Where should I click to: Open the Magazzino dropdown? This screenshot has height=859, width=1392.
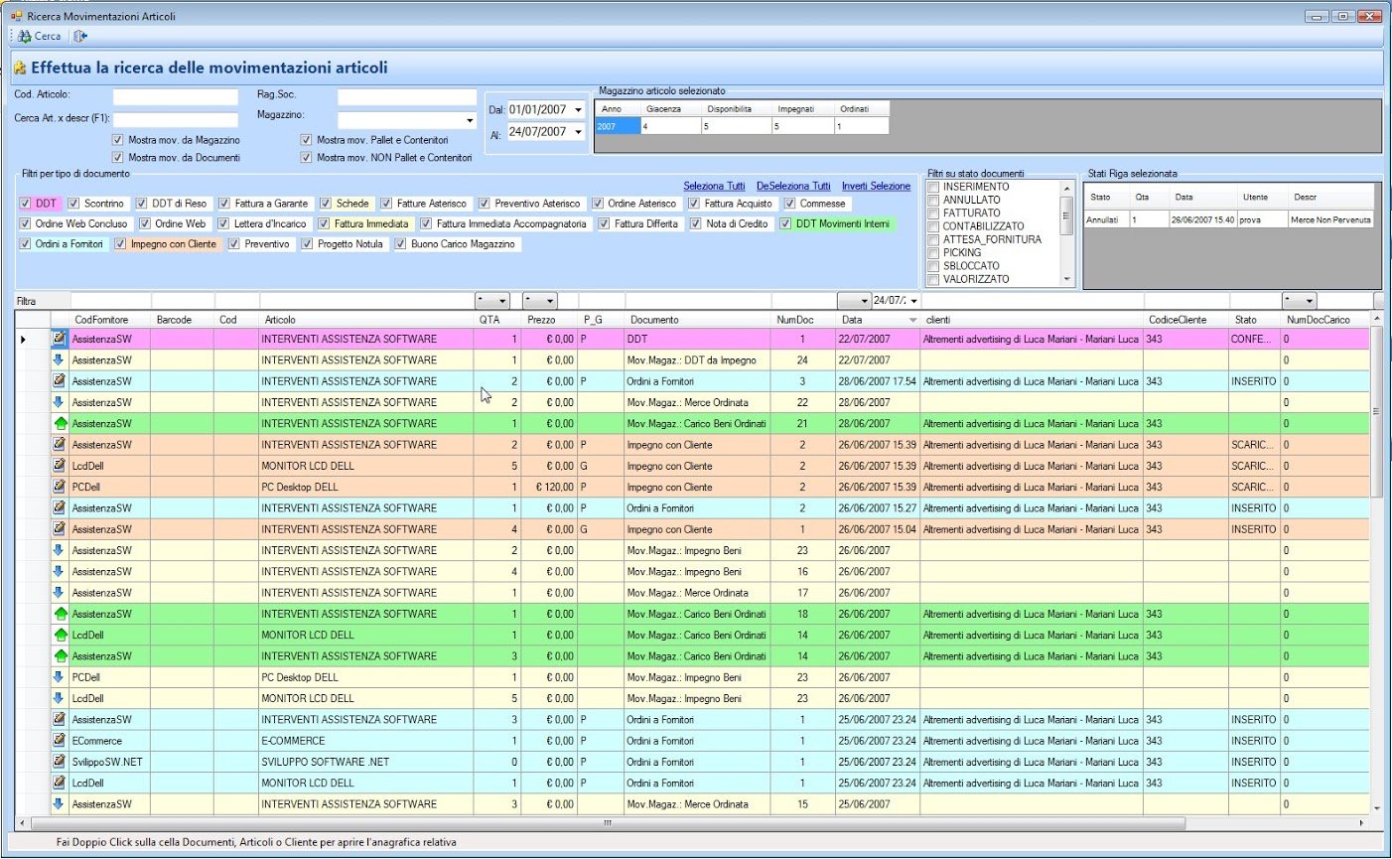tap(470, 121)
